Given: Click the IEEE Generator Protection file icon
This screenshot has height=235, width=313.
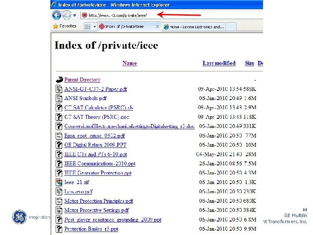Looking at the screenshot, I should point(59,173).
